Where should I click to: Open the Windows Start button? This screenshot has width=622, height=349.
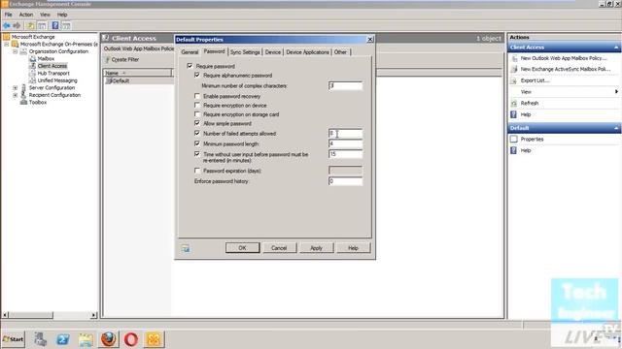[x=13, y=339]
